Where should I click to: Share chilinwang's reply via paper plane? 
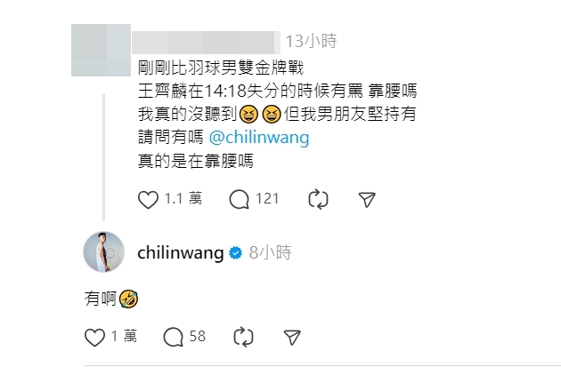point(292,337)
